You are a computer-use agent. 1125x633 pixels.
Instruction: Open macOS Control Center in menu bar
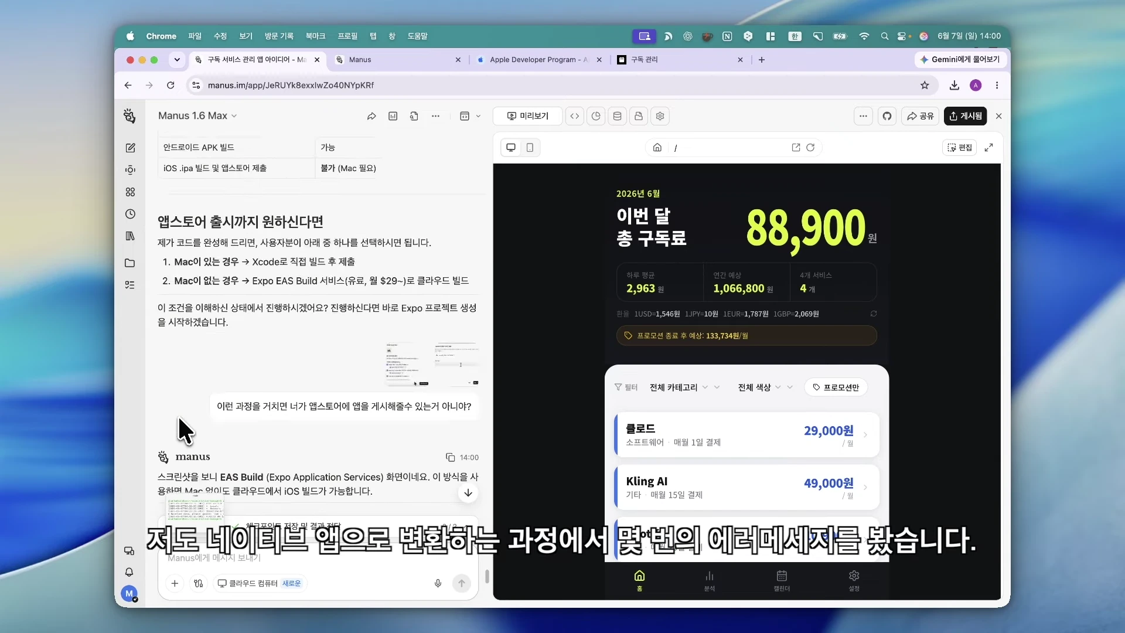coord(903,36)
